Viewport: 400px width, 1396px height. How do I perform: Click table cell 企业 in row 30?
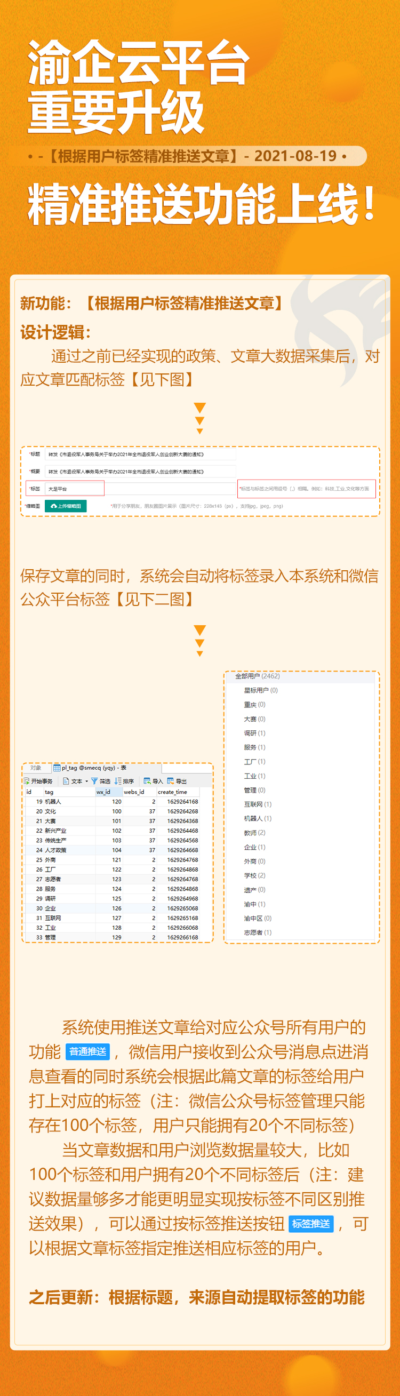point(51,908)
